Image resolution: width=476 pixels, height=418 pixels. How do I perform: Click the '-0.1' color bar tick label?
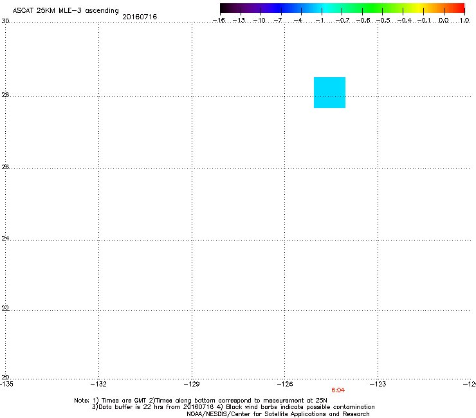(424, 21)
